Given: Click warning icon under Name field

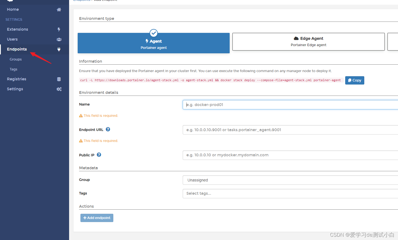Looking at the screenshot, I should (x=81, y=116).
